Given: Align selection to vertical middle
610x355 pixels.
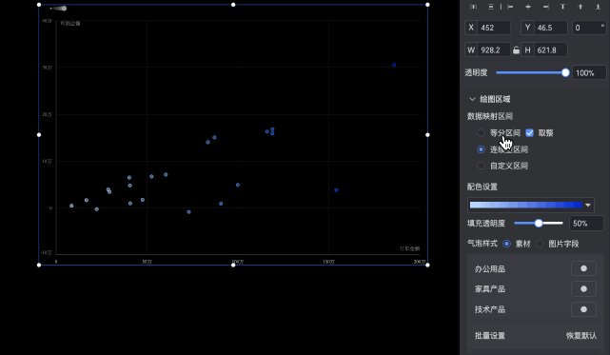Looking at the screenshot, I should [x=580, y=7].
